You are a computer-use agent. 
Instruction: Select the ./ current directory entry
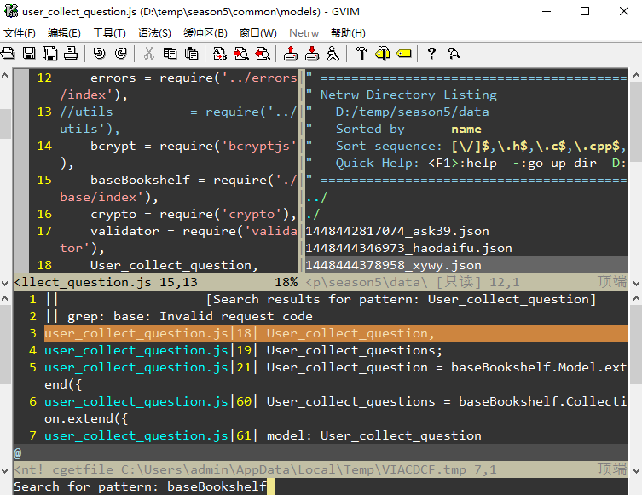click(313, 214)
